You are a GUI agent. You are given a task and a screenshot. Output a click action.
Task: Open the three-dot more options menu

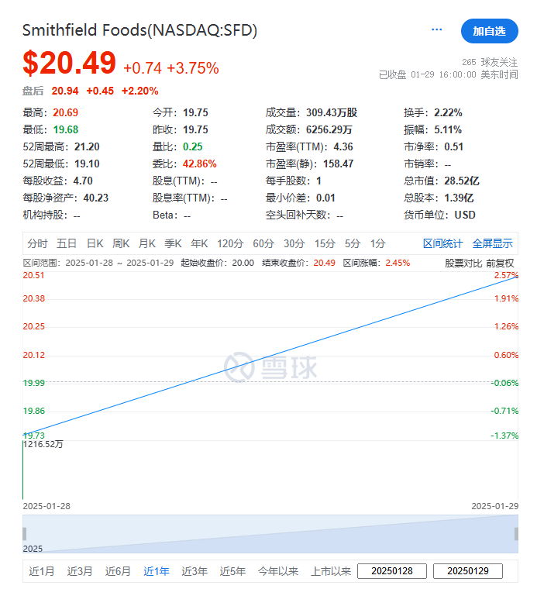pos(436,29)
